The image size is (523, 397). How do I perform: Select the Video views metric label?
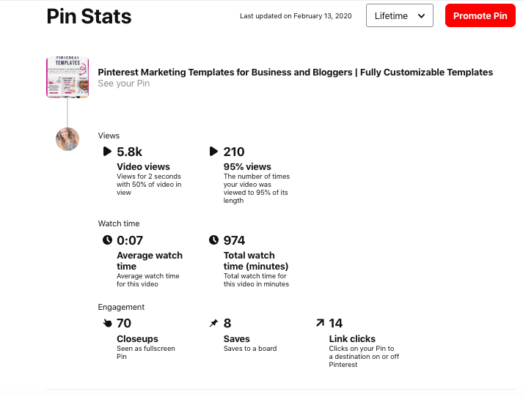(143, 166)
